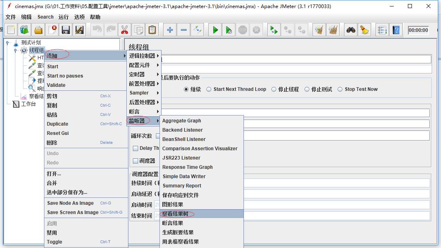
Task: Enable the 调度器 checkbox
Action: [x=136, y=161]
